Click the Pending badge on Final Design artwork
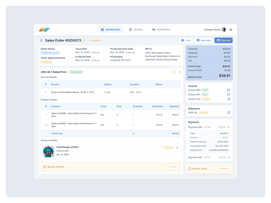 [168, 147]
